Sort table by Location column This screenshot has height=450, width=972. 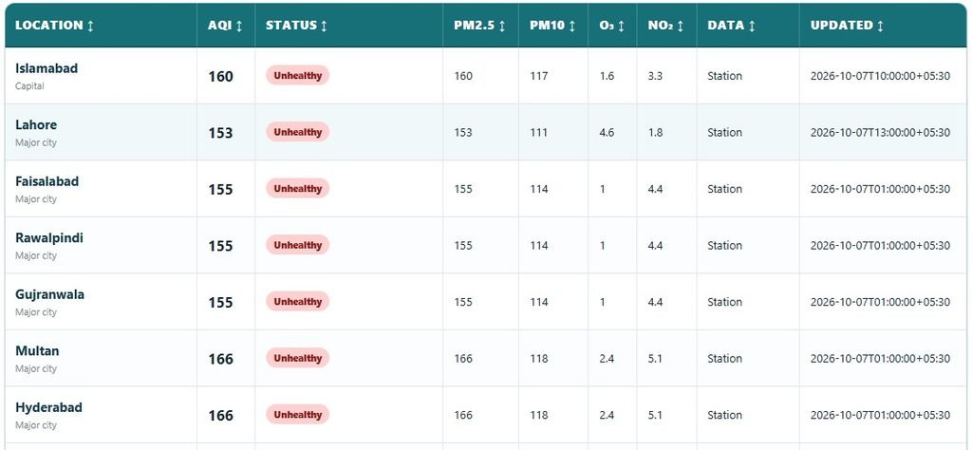point(54,26)
